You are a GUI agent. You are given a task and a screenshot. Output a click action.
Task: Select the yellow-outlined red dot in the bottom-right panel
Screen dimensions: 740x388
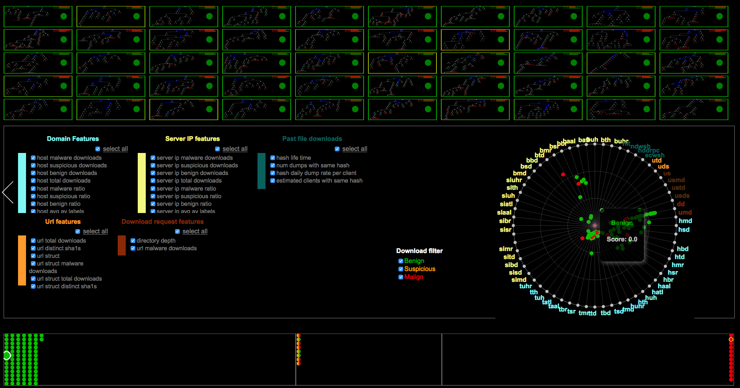click(x=731, y=340)
